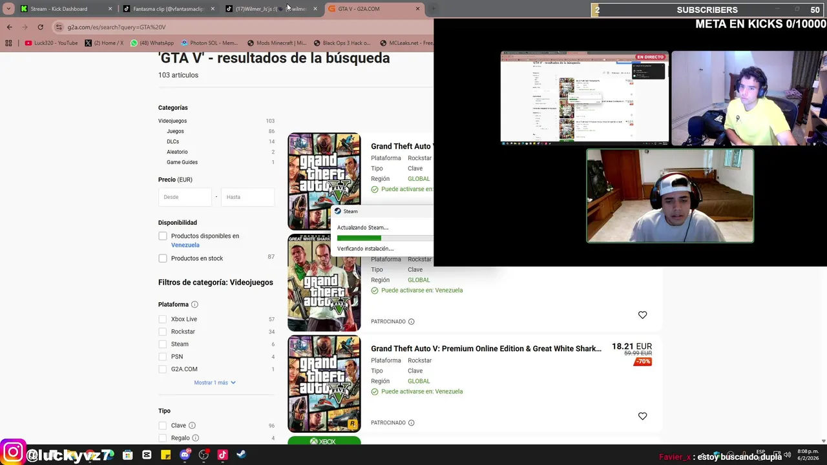Open site information icon beside the URL

(59, 27)
